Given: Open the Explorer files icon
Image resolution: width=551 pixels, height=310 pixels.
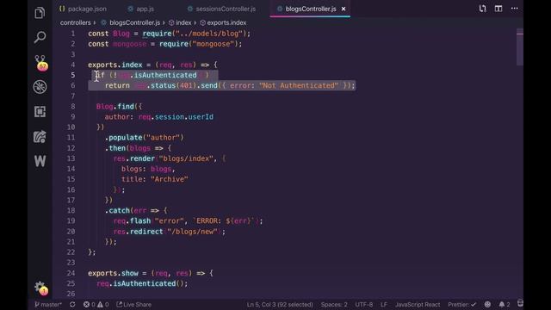Looking at the screenshot, I should tap(40, 13).
